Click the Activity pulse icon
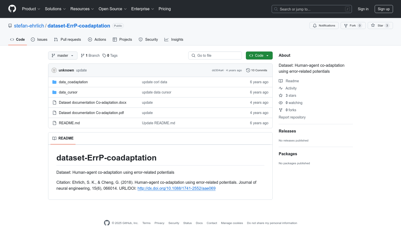The height and width of the screenshot is (250, 401). [x=281, y=88]
